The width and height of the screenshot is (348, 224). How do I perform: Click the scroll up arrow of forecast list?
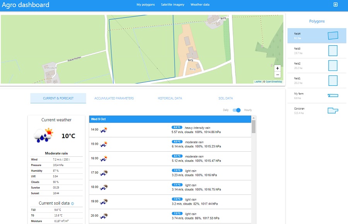point(253,118)
